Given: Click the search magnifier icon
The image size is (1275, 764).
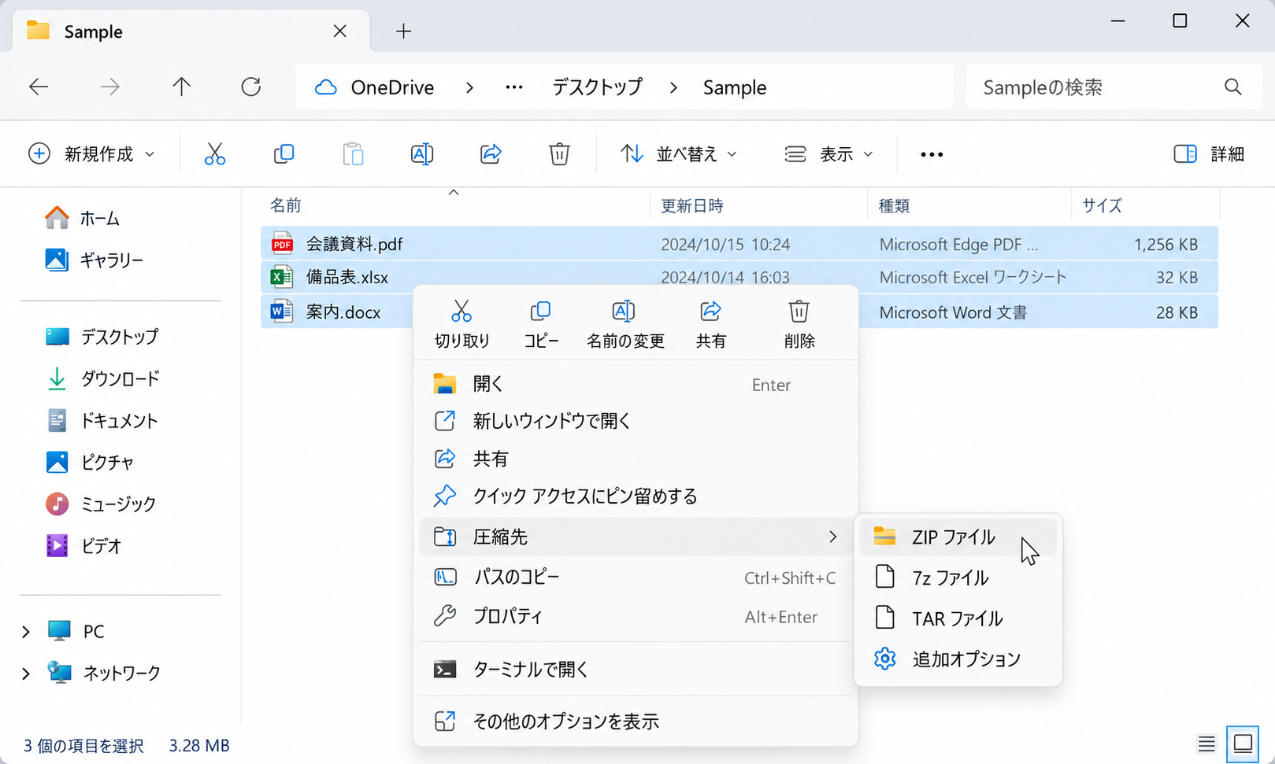Looking at the screenshot, I should coord(1233,87).
